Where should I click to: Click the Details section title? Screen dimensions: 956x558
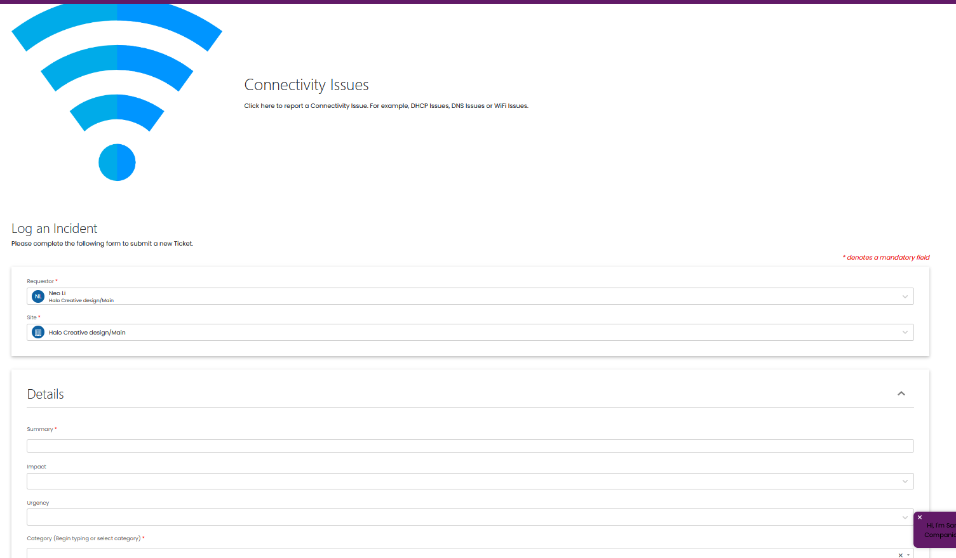[x=46, y=394]
